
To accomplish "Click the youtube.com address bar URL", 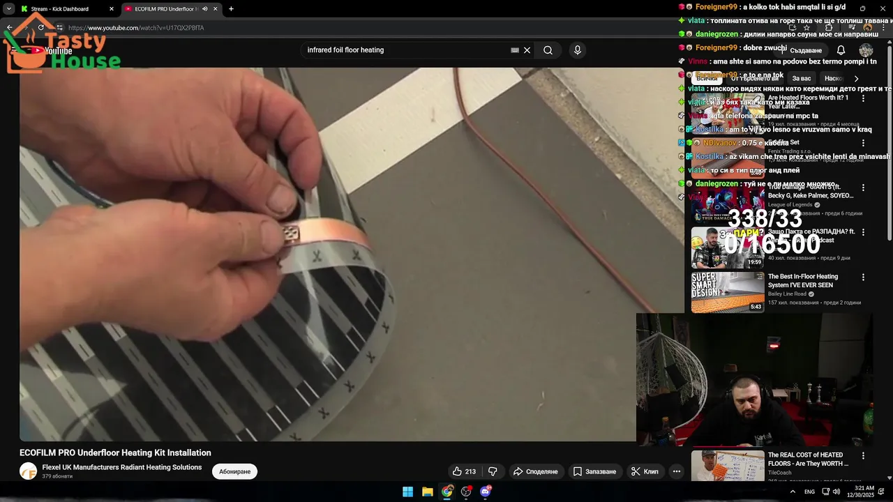I will (x=136, y=28).
